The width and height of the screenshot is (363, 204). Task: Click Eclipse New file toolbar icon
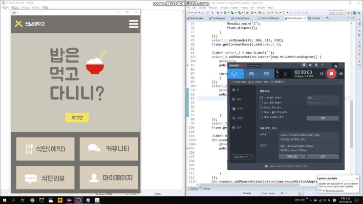pyautogui.click(x=189, y=13)
